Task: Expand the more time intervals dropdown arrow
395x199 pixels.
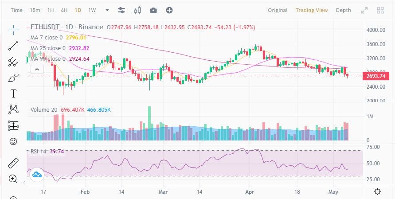Action: pos(107,10)
